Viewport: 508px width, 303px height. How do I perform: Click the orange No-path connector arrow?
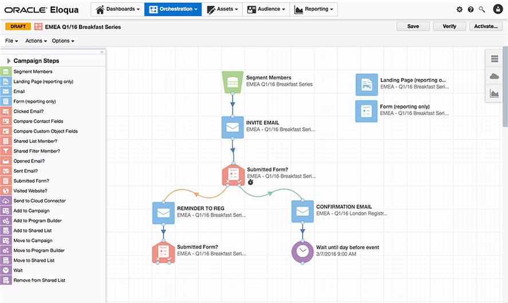pyautogui.click(x=196, y=194)
